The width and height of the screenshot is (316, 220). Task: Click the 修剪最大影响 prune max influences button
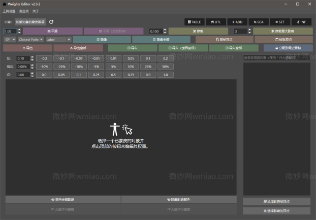[283, 31]
